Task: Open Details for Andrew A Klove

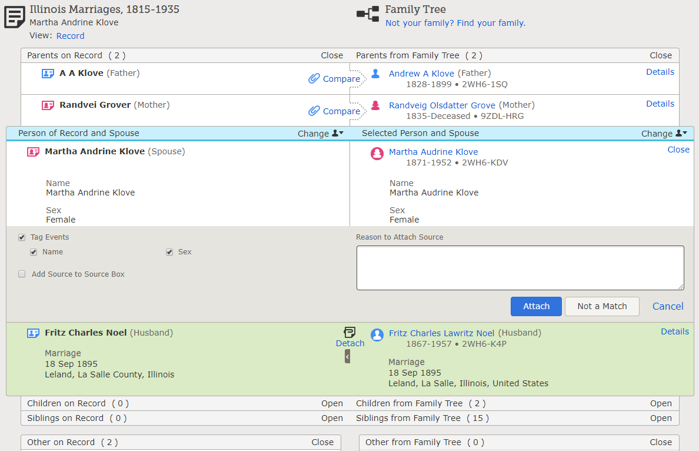Action: coord(660,72)
